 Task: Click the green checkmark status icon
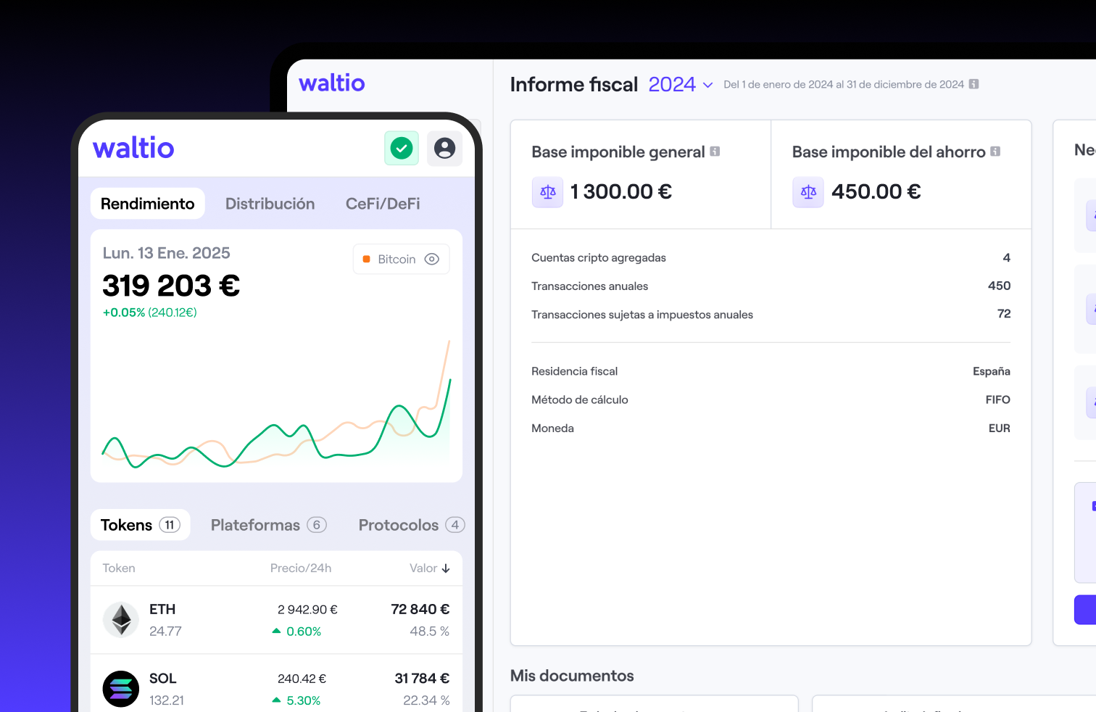(x=401, y=147)
